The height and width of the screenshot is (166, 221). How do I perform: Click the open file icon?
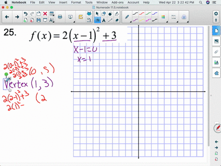tap(39, 14)
